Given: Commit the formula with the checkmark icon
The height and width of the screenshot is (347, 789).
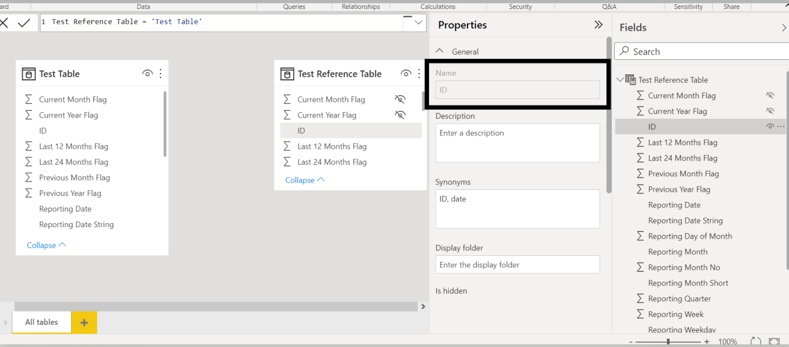Looking at the screenshot, I should [24, 23].
